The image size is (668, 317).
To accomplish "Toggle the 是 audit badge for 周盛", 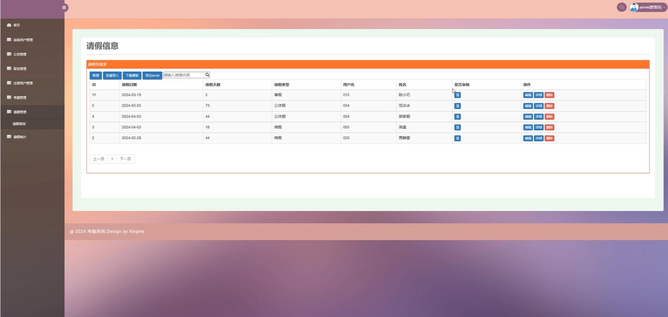I will [x=458, y=127].
